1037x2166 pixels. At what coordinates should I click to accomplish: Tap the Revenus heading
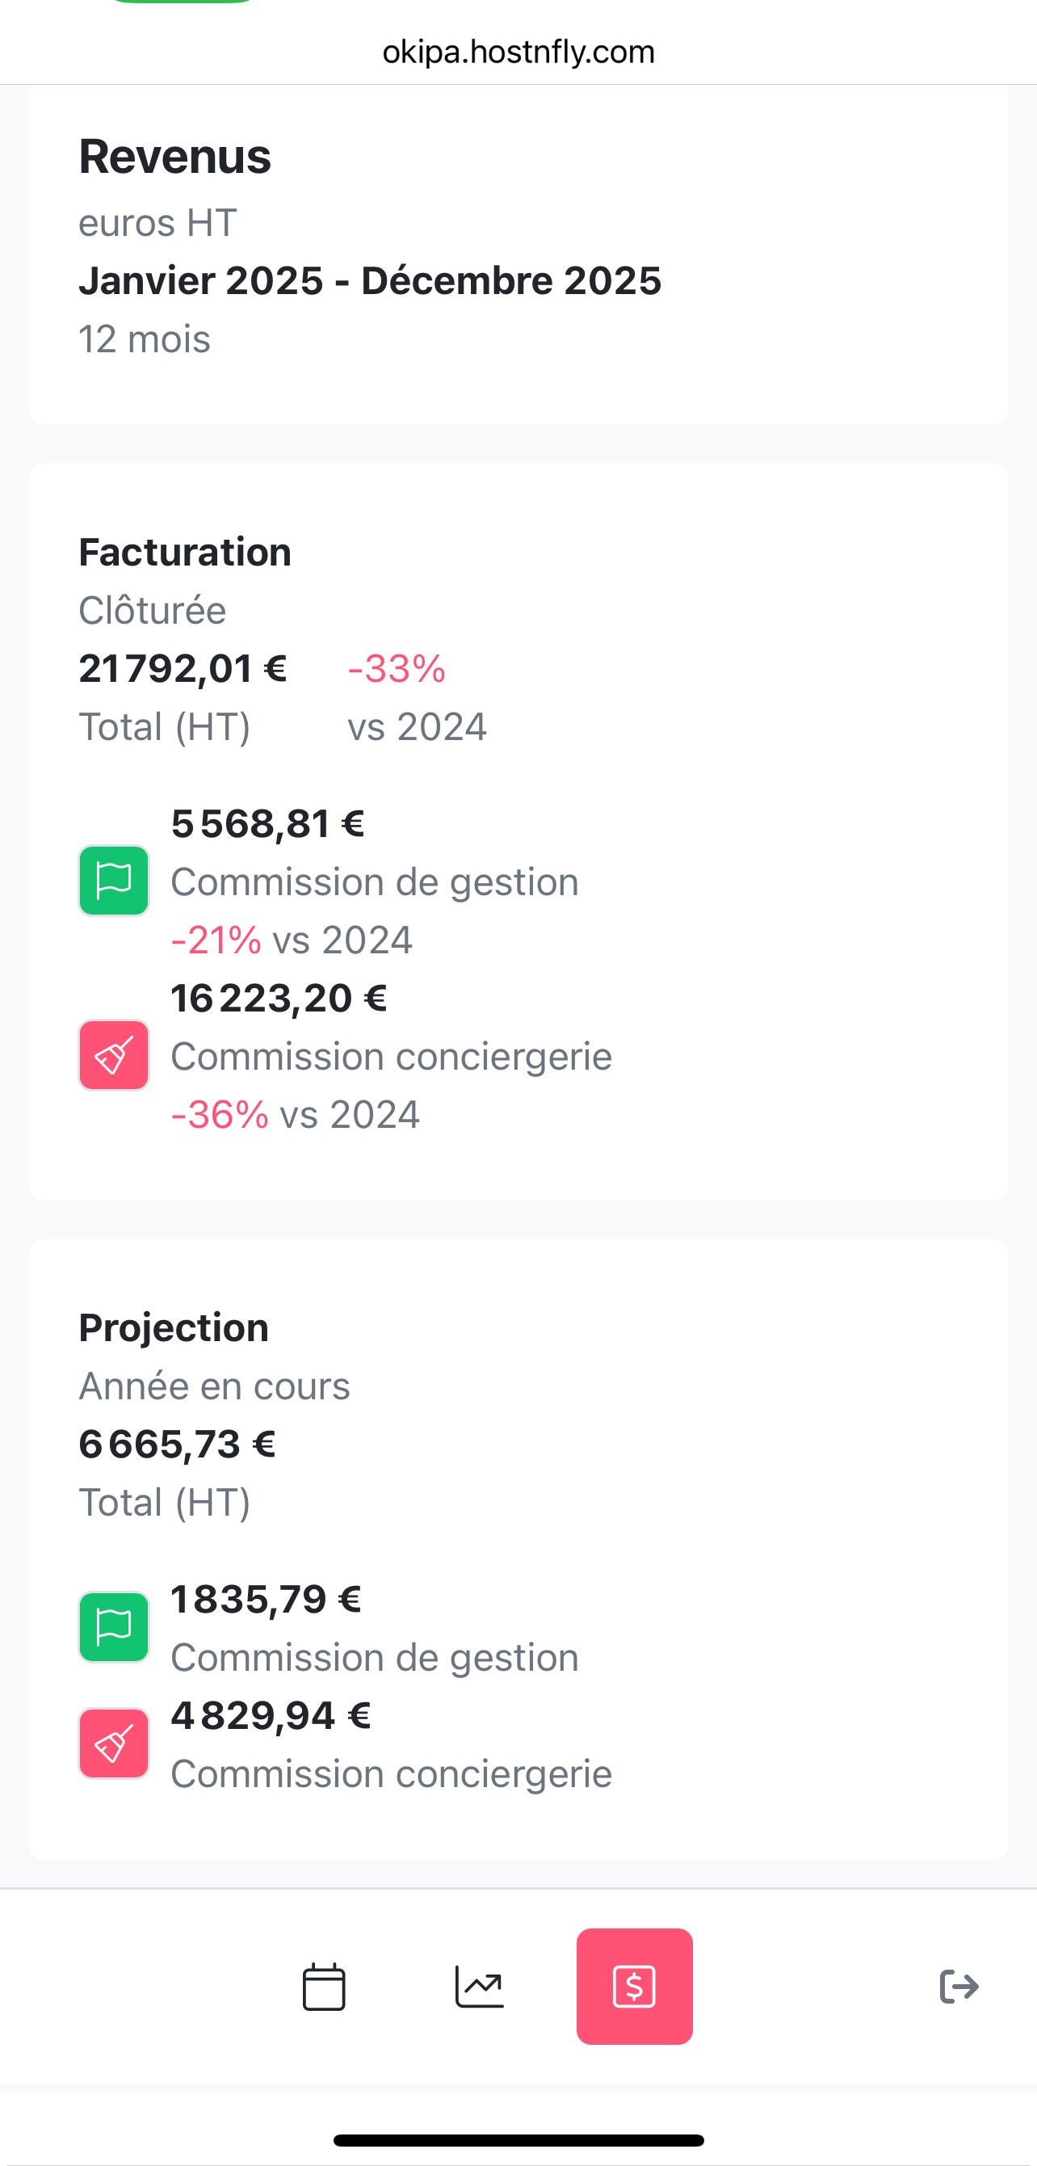[x=174, y=157]
